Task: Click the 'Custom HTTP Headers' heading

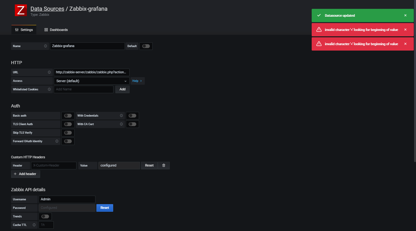Action: (x=28, y=157)
